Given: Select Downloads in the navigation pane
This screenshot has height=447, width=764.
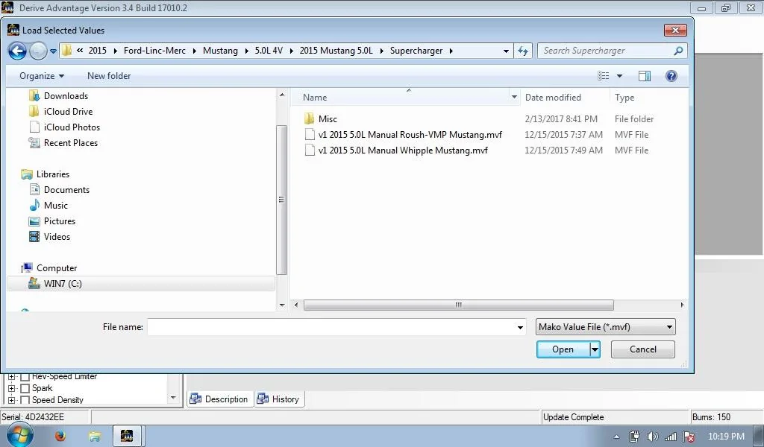Looking at the screenshot, I should click(66, 96).
